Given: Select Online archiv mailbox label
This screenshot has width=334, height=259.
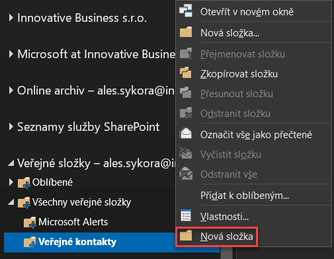Looking at the screenshot, I should coord(96,91).
